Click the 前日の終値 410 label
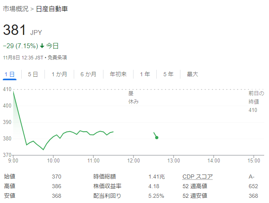269x203 pixels. click(x=256, y=101)
